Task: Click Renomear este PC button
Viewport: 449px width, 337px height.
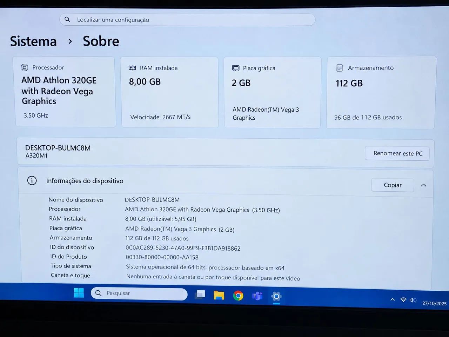Action: click(x=397, y=153)
